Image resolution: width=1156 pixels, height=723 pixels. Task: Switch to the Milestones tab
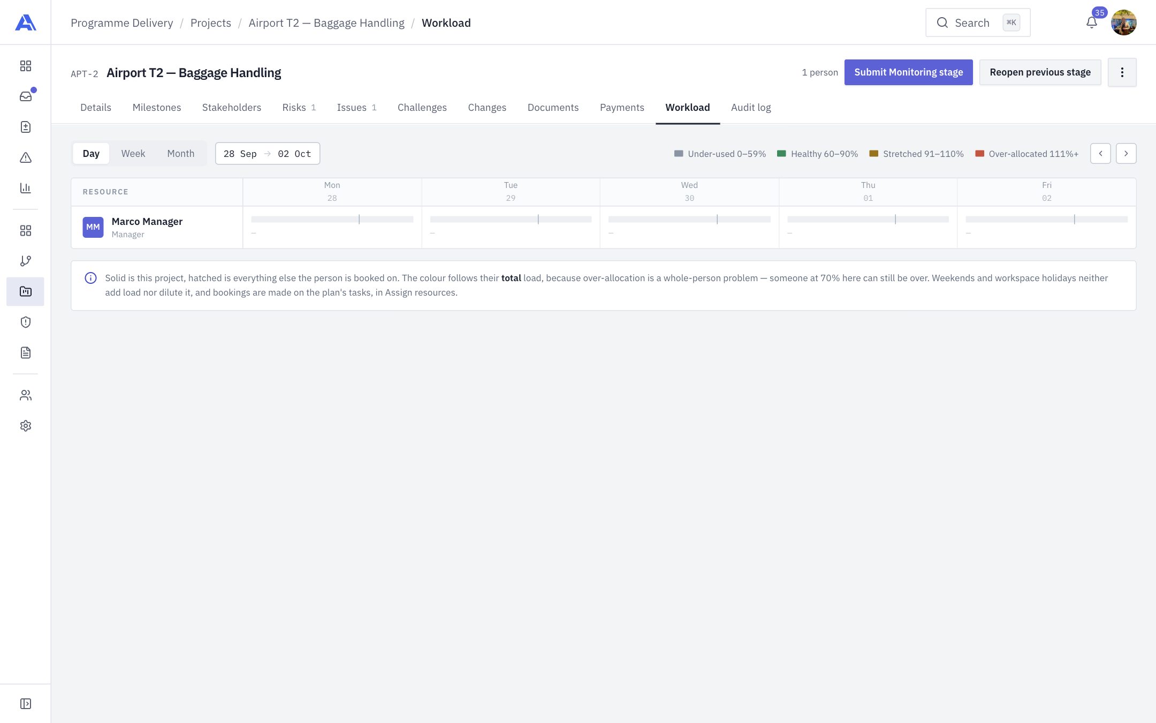(x=157, y=108)
